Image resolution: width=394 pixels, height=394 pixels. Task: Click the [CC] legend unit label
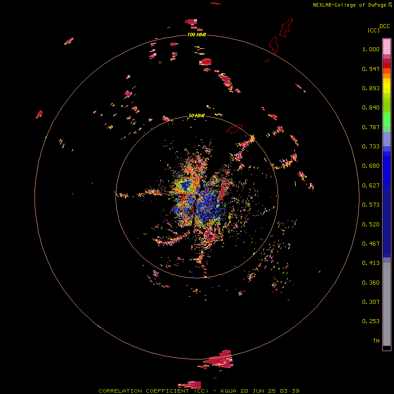pos(373,30)
